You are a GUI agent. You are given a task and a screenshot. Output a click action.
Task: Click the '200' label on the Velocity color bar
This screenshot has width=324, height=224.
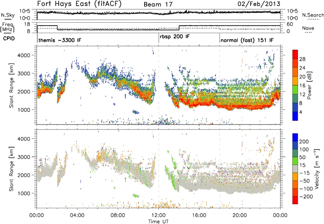[304, 142]
